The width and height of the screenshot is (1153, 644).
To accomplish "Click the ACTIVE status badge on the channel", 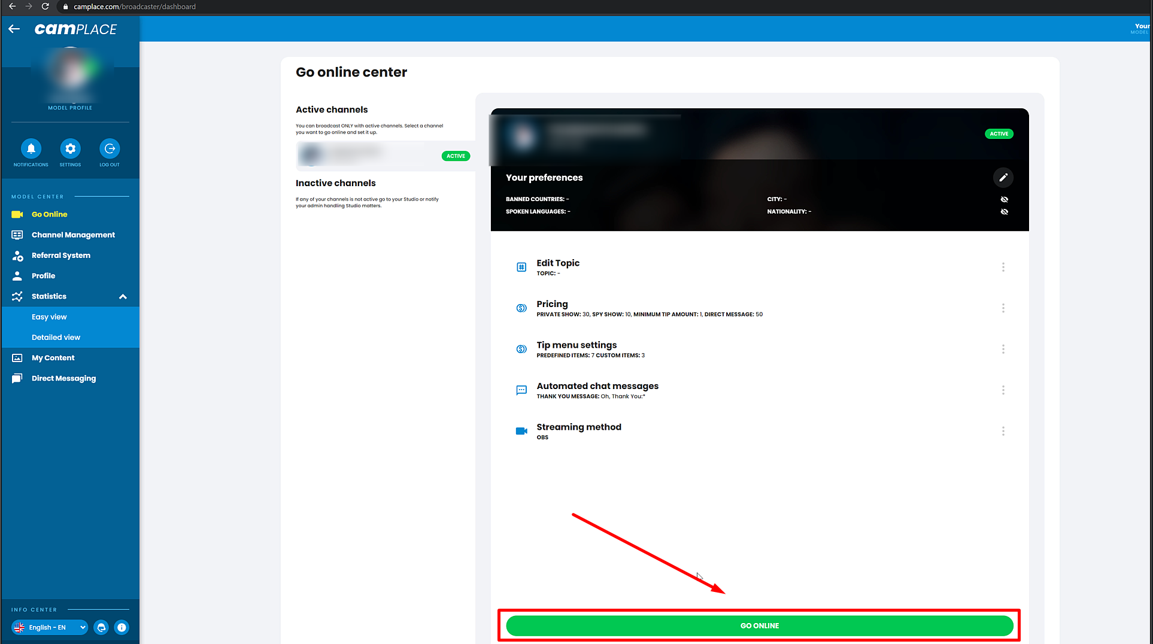I will [456, 156].
